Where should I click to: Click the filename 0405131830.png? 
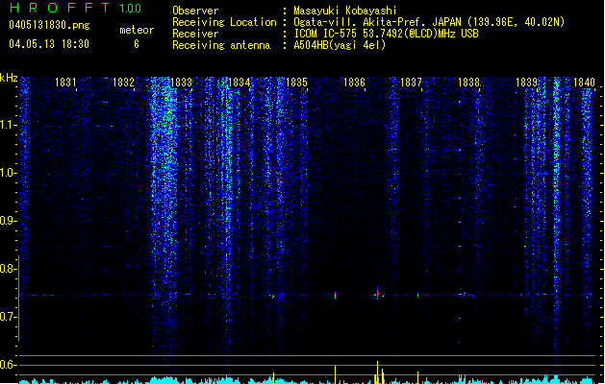click(x=49, y=25)
